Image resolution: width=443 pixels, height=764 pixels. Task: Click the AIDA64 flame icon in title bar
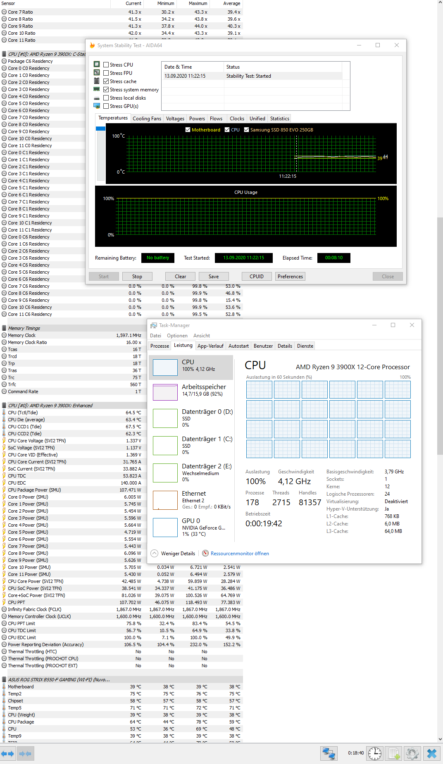click(x=93, y=45)
